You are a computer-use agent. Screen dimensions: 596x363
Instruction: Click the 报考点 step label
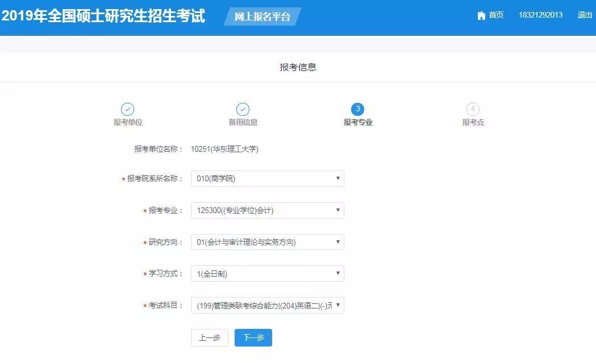(x=473, y=122)
